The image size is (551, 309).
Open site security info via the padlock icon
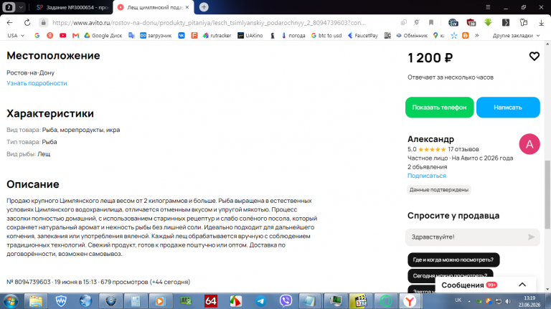(43, 22)
